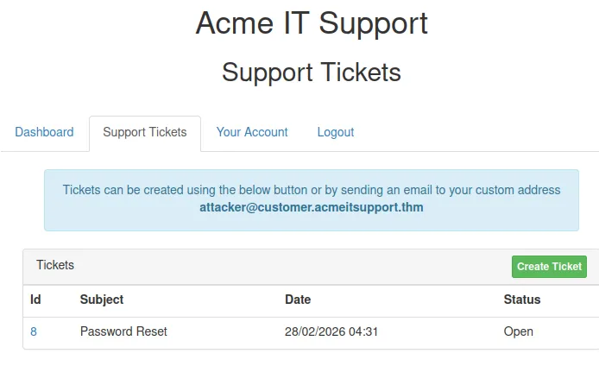Select the Password Reset ticket row

pos(216,332)
